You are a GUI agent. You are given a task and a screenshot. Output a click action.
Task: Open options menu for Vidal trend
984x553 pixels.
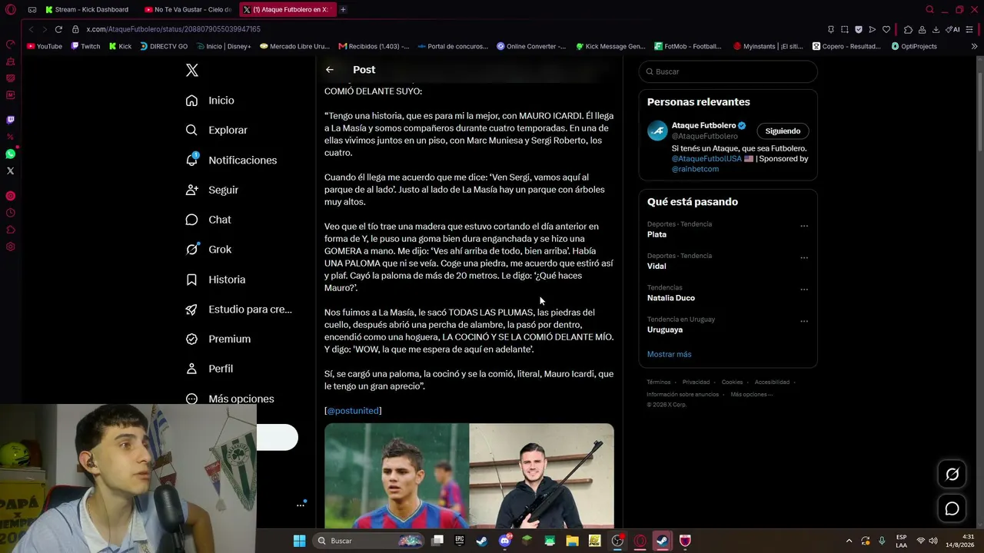[x=804, y=257]
